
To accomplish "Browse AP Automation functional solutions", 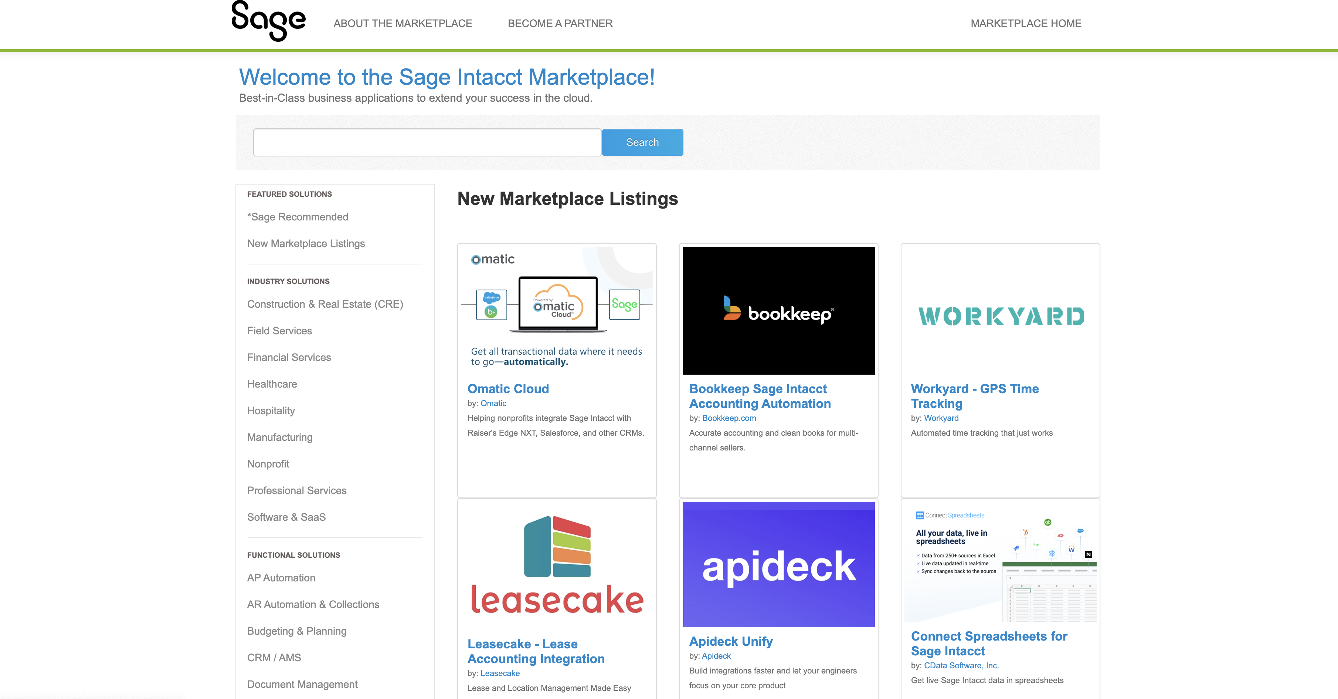I will [x=281, y=577].
